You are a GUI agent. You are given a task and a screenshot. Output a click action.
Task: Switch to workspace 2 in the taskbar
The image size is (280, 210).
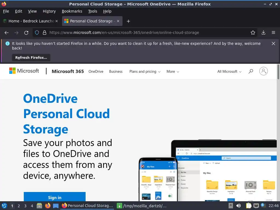point(19,206)
